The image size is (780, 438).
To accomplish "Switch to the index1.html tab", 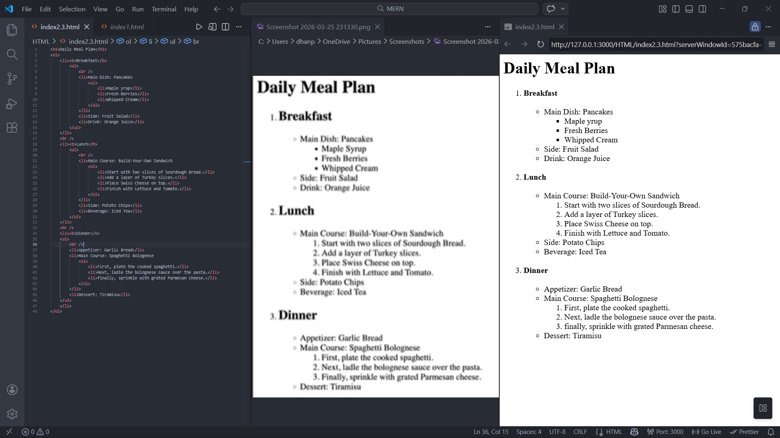I will pos(127,27).
